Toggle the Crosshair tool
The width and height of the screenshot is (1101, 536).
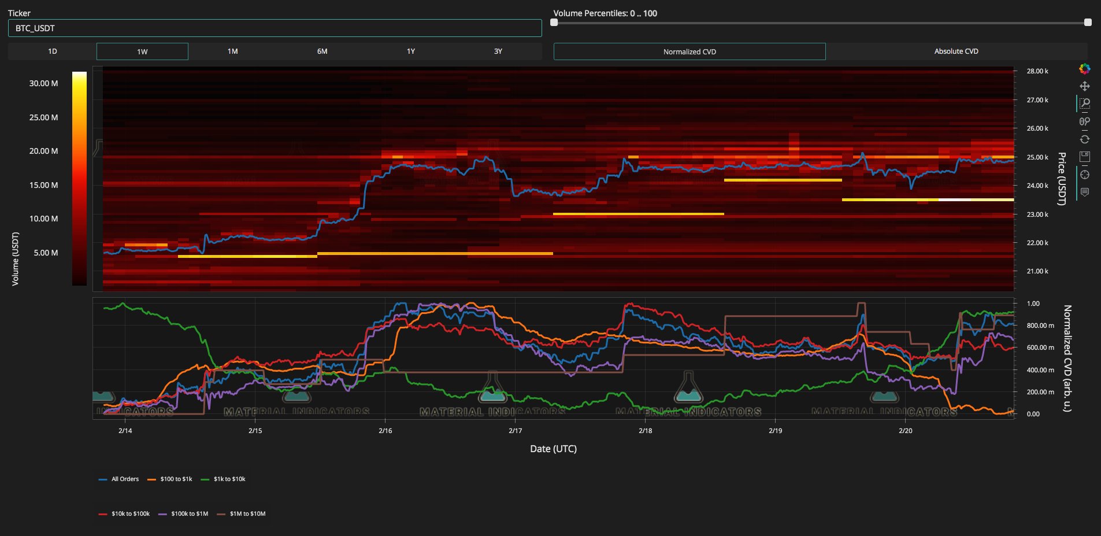pos(1085,173)
